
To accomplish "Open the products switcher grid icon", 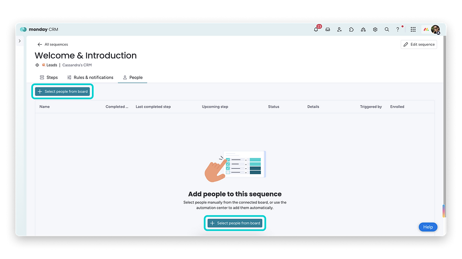I will 413,29.
